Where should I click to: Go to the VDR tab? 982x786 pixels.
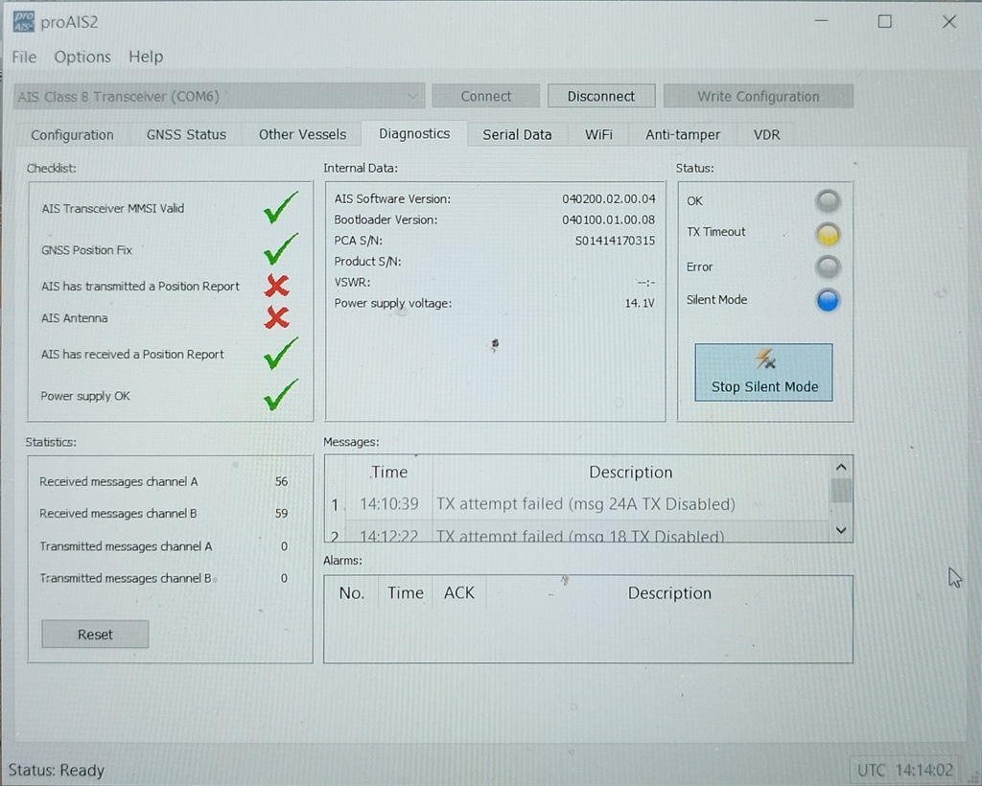pyautogui.click(x=766, y=134)
